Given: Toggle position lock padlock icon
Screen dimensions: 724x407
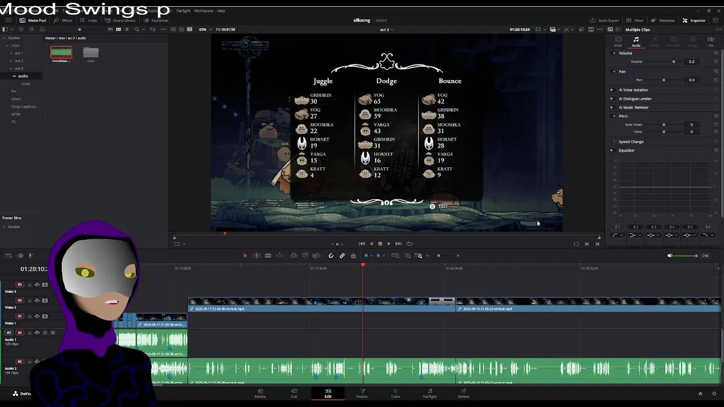Looking at the screenshot, I should click(354, 256).
